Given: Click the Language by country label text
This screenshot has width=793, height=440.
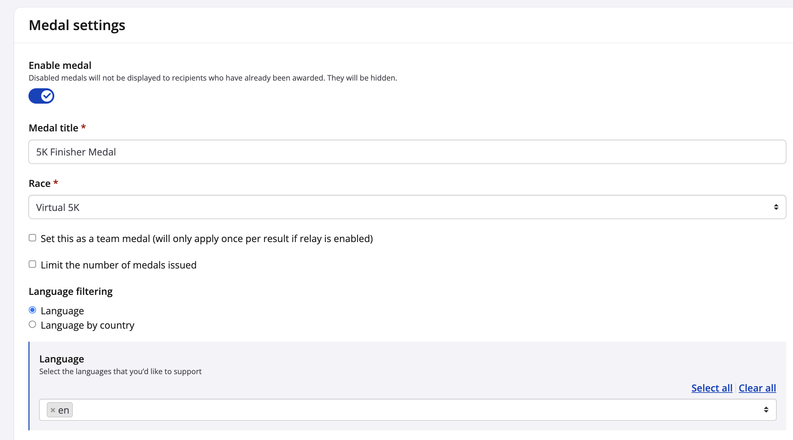Looking at the screenshot, I should pyautogui.click(x=87, y=325).
